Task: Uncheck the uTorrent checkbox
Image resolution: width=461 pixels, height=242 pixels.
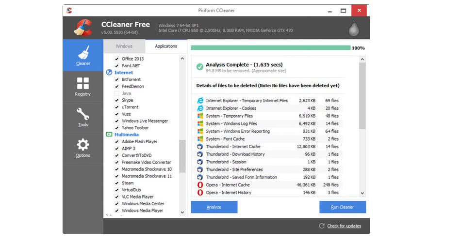Action: [117, 107]
